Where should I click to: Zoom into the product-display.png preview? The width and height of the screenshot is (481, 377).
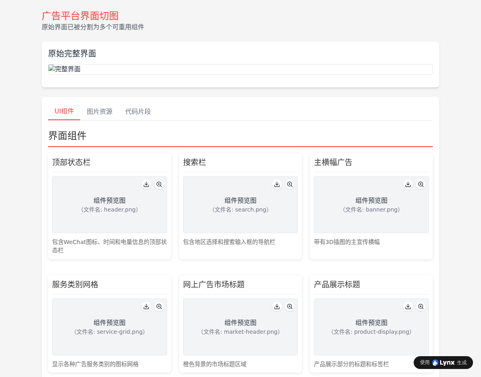click(421, 306)
